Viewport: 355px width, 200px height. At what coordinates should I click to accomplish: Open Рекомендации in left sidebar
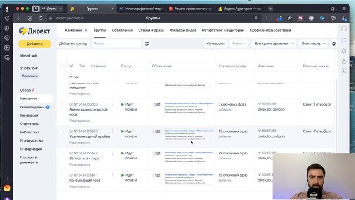(32, 107)
